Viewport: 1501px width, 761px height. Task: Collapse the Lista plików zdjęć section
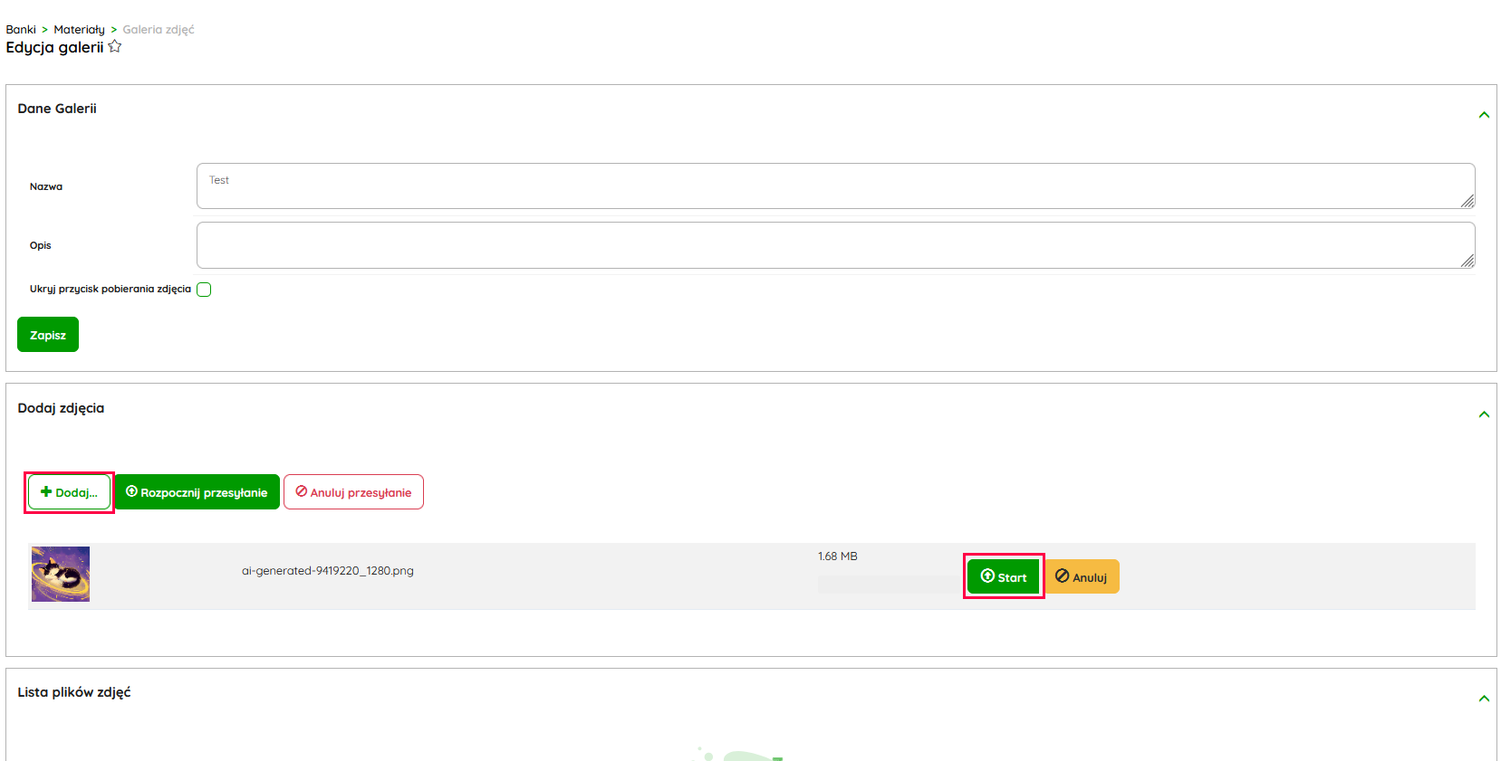click(1484, 699)
